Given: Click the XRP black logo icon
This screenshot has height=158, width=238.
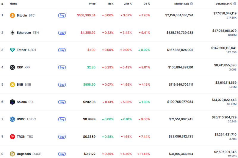Looking at the screenshot, I should coord(12,67).
